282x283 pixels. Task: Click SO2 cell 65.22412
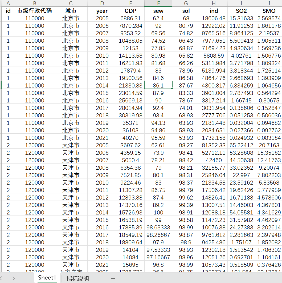tap(242, 145)
